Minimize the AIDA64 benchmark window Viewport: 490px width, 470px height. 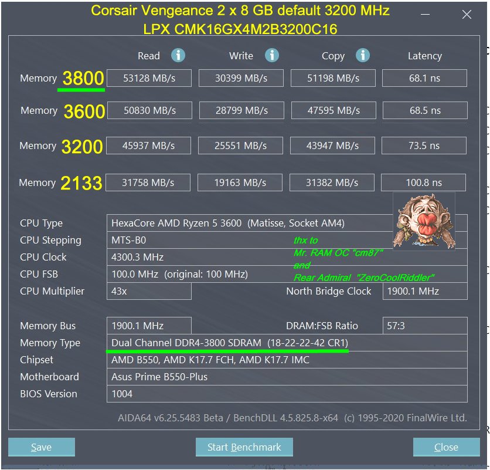click(x=425, y=14)
